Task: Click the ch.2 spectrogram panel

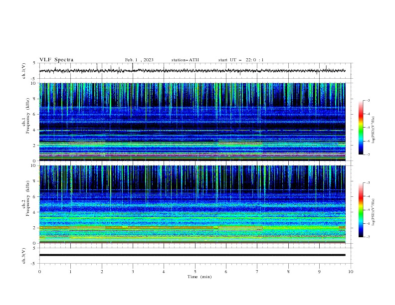Action: point(192,204)
